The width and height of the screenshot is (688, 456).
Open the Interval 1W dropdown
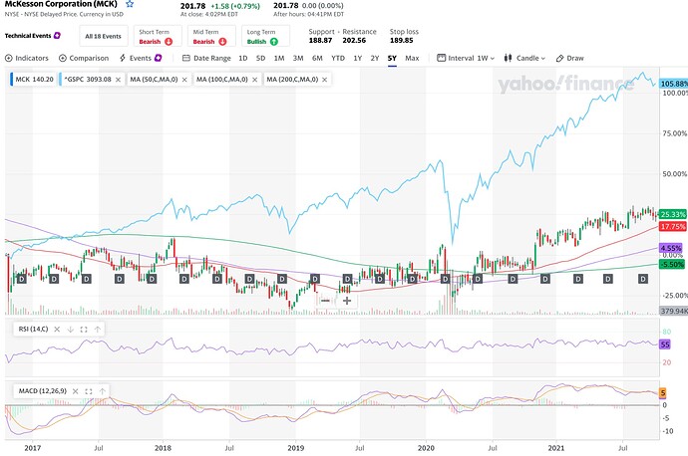tap(466, 58)
